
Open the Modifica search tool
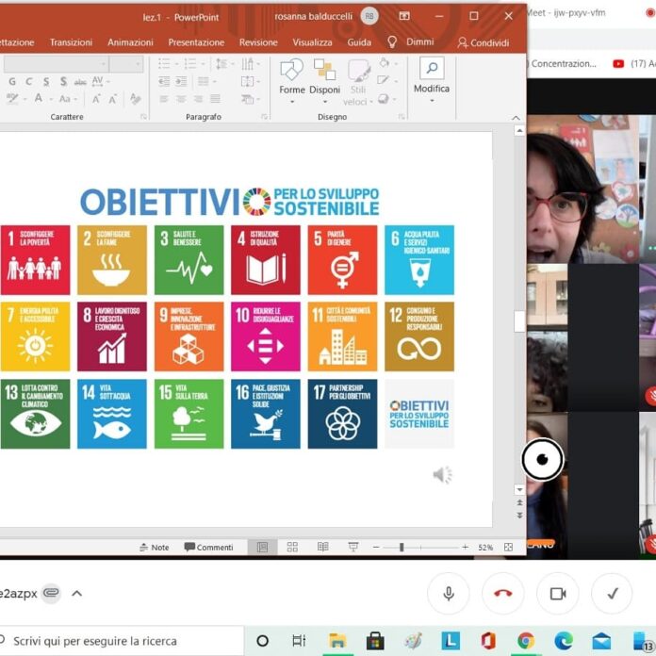point(432,80)
